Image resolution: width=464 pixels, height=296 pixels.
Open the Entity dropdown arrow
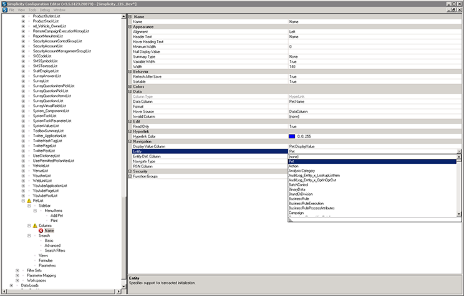[x=459, y=151]
